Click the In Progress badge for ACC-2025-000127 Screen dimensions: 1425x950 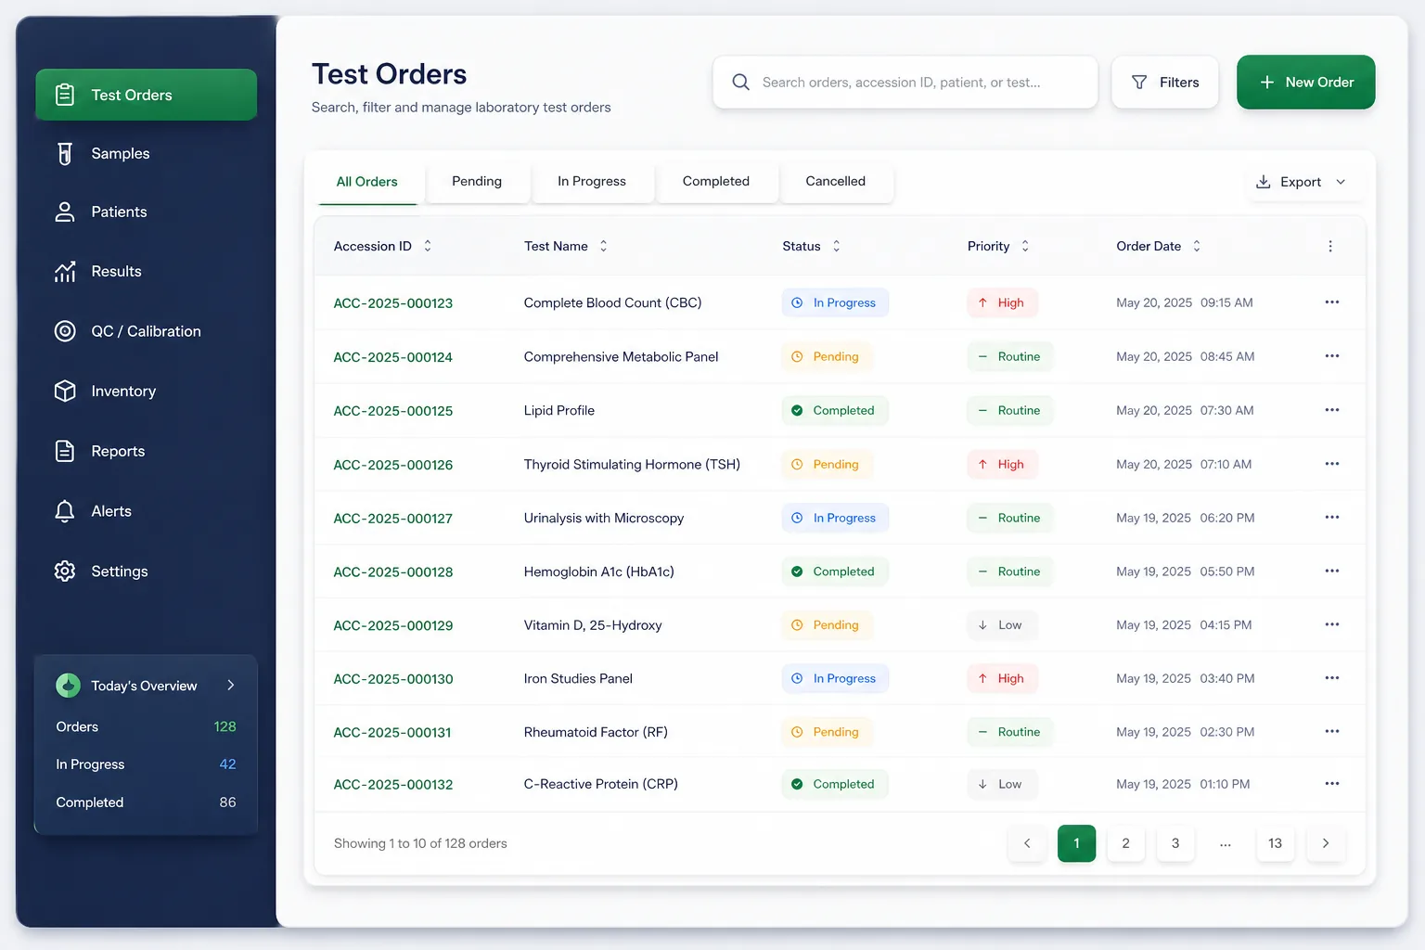tap(835, 518)
